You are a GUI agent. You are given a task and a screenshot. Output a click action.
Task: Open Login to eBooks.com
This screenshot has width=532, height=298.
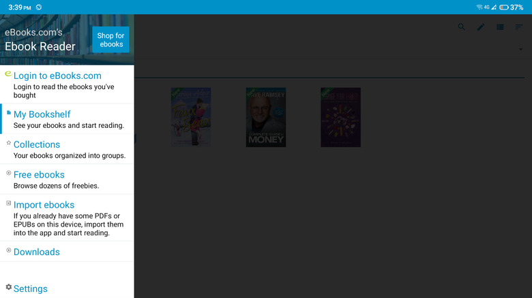[57, 76]
